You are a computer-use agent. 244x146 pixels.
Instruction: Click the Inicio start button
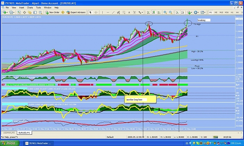click(x=10, y=143)
